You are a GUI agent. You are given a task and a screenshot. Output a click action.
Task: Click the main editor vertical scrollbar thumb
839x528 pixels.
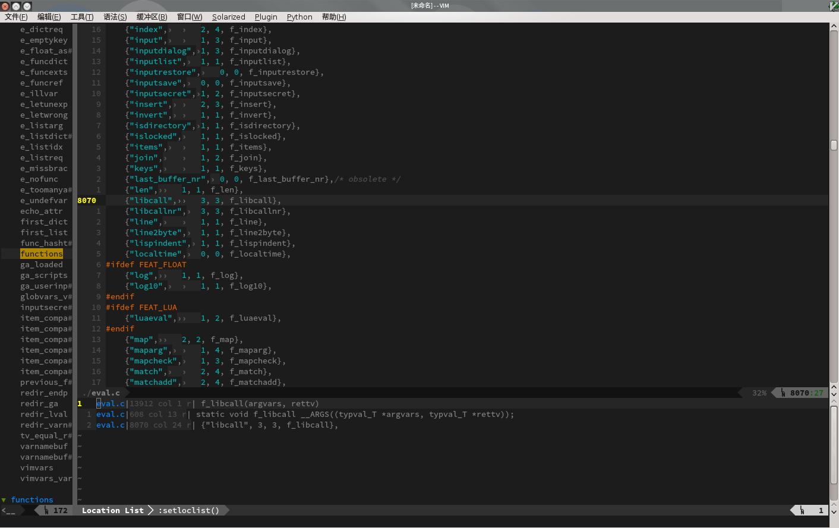pyautogui.click(x=834, y=145)
